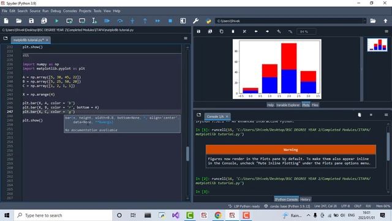Copy plot to clipboard icon
The width and height of the screenshot is (392, 221).
[222, 31]
